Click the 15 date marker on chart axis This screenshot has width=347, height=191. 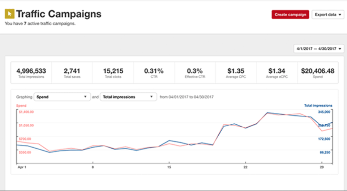coord(169,167)
